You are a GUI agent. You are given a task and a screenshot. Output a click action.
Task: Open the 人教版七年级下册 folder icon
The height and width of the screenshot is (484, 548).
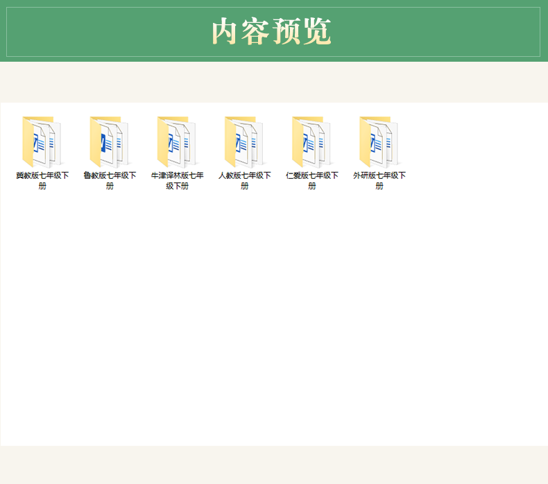click(x=244, y=142)
